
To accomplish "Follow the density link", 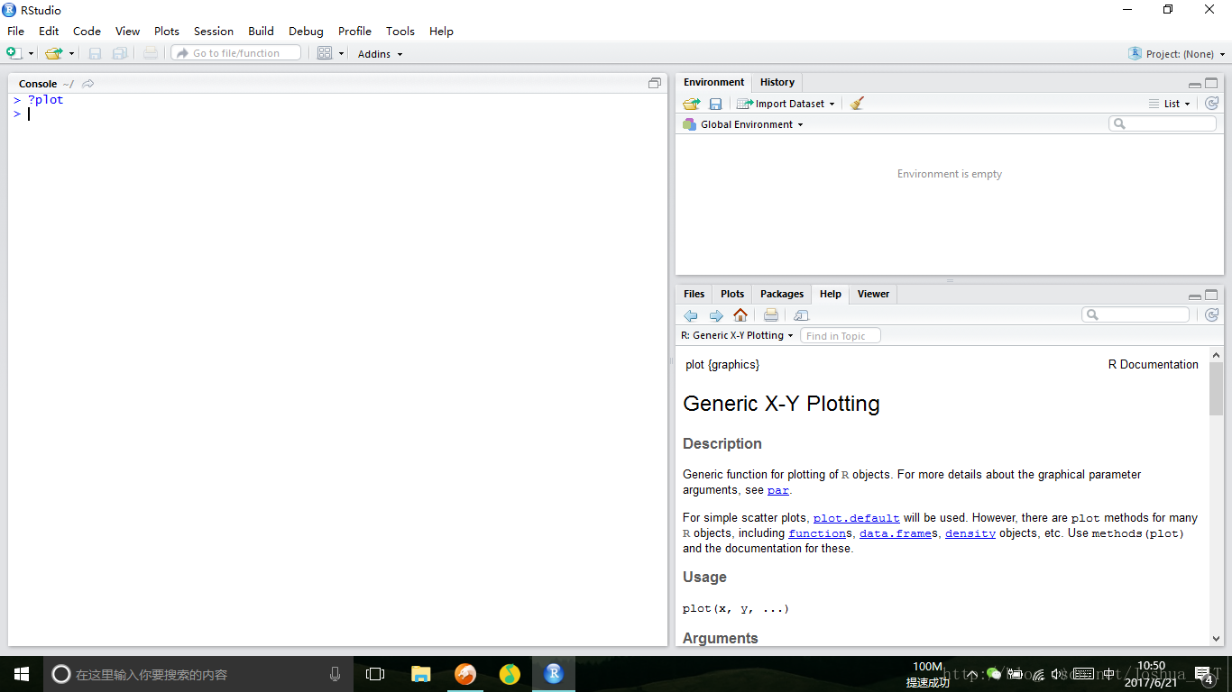I will 970,533.
